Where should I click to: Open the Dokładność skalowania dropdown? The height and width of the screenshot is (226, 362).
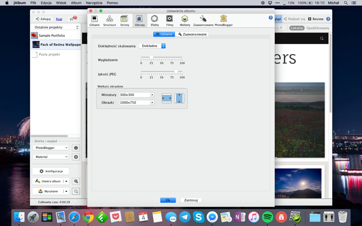[x=152, y=46]
